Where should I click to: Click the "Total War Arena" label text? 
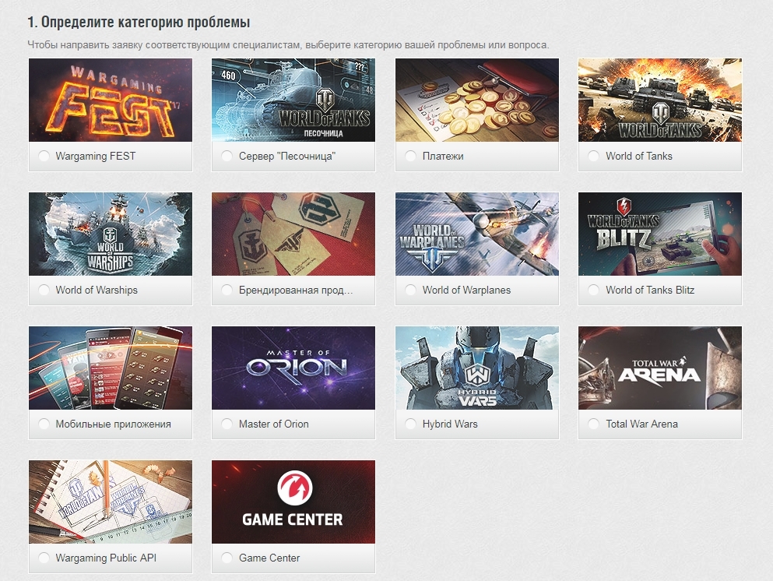(642, 424)
